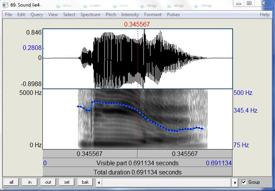
Task: Click the 0 Hz spectrogram bottom label
Action: [35, 145]
